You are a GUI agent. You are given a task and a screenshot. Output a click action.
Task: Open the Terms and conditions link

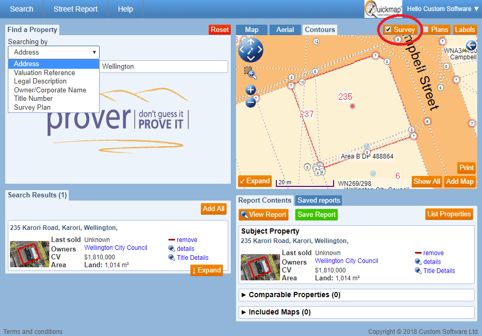(33, 332)
